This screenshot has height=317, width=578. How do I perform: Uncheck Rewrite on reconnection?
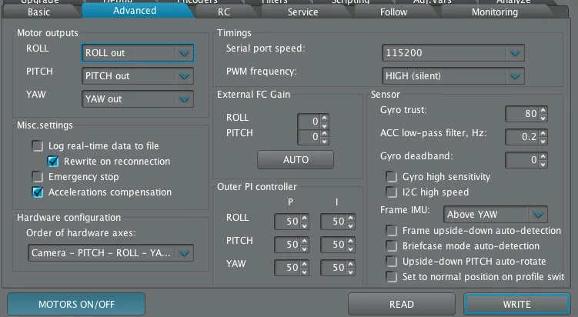[x=53, y=162]
